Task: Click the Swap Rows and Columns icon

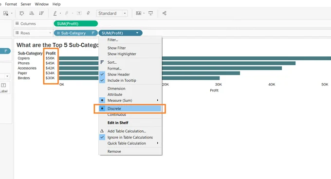Action: (x=22, y=13)
